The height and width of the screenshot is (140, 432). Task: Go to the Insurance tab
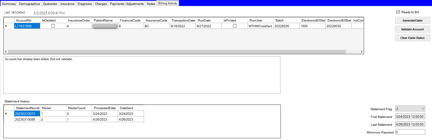[x=67, y=4]
